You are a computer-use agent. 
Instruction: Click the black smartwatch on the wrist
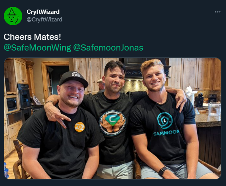[x=163, y=171]
